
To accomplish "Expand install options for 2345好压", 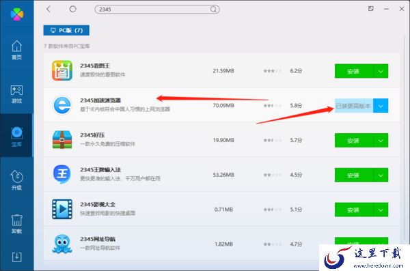I will (x=381, y=141).
